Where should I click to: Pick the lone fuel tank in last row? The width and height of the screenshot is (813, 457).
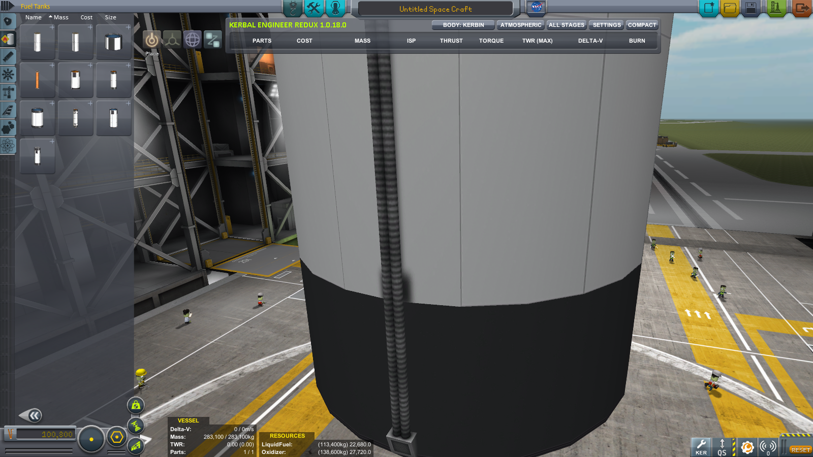tap(37, 156)
